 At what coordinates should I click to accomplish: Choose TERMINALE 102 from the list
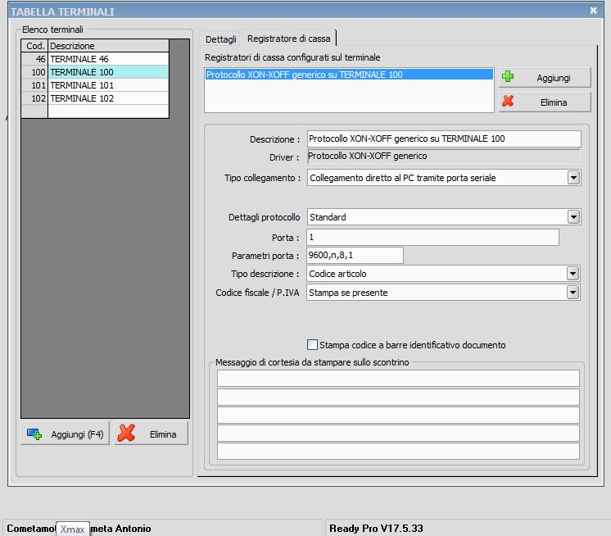[108, 98]
